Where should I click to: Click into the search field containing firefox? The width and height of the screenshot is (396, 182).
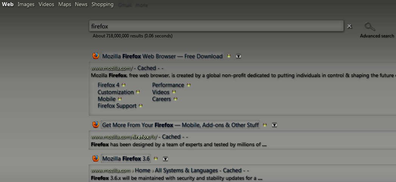[x=216, y=26]
